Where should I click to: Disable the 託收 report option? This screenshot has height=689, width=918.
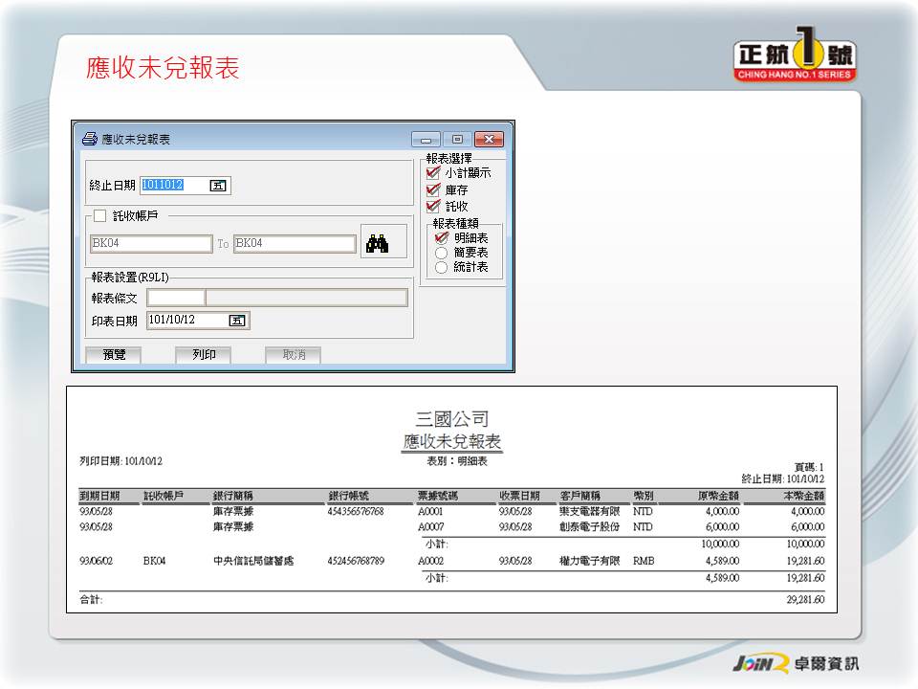tap(434, 206)
